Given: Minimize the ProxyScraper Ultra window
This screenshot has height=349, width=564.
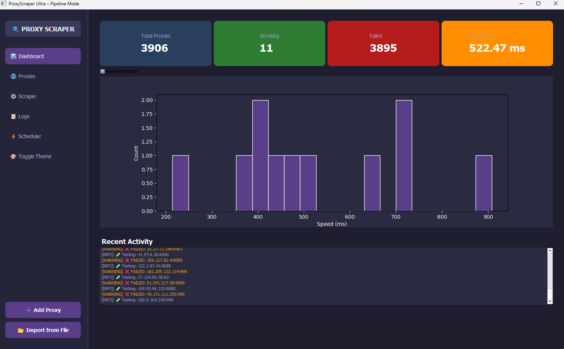Looking at the screenshot, I should (x=521, y=4).
